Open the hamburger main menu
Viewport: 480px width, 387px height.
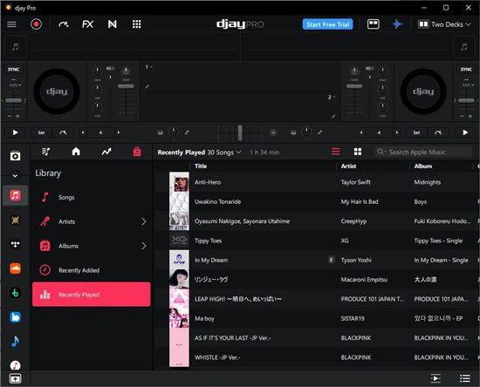pyautogui.click(x=11, y=24)
